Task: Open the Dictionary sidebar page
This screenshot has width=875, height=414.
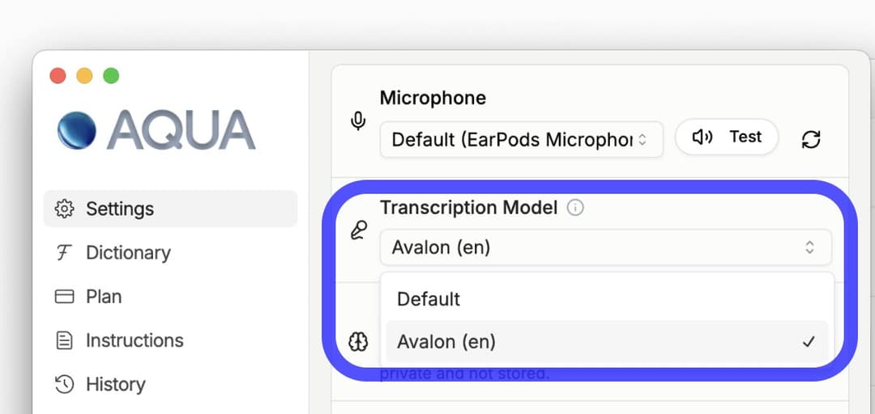Action: 128,253
